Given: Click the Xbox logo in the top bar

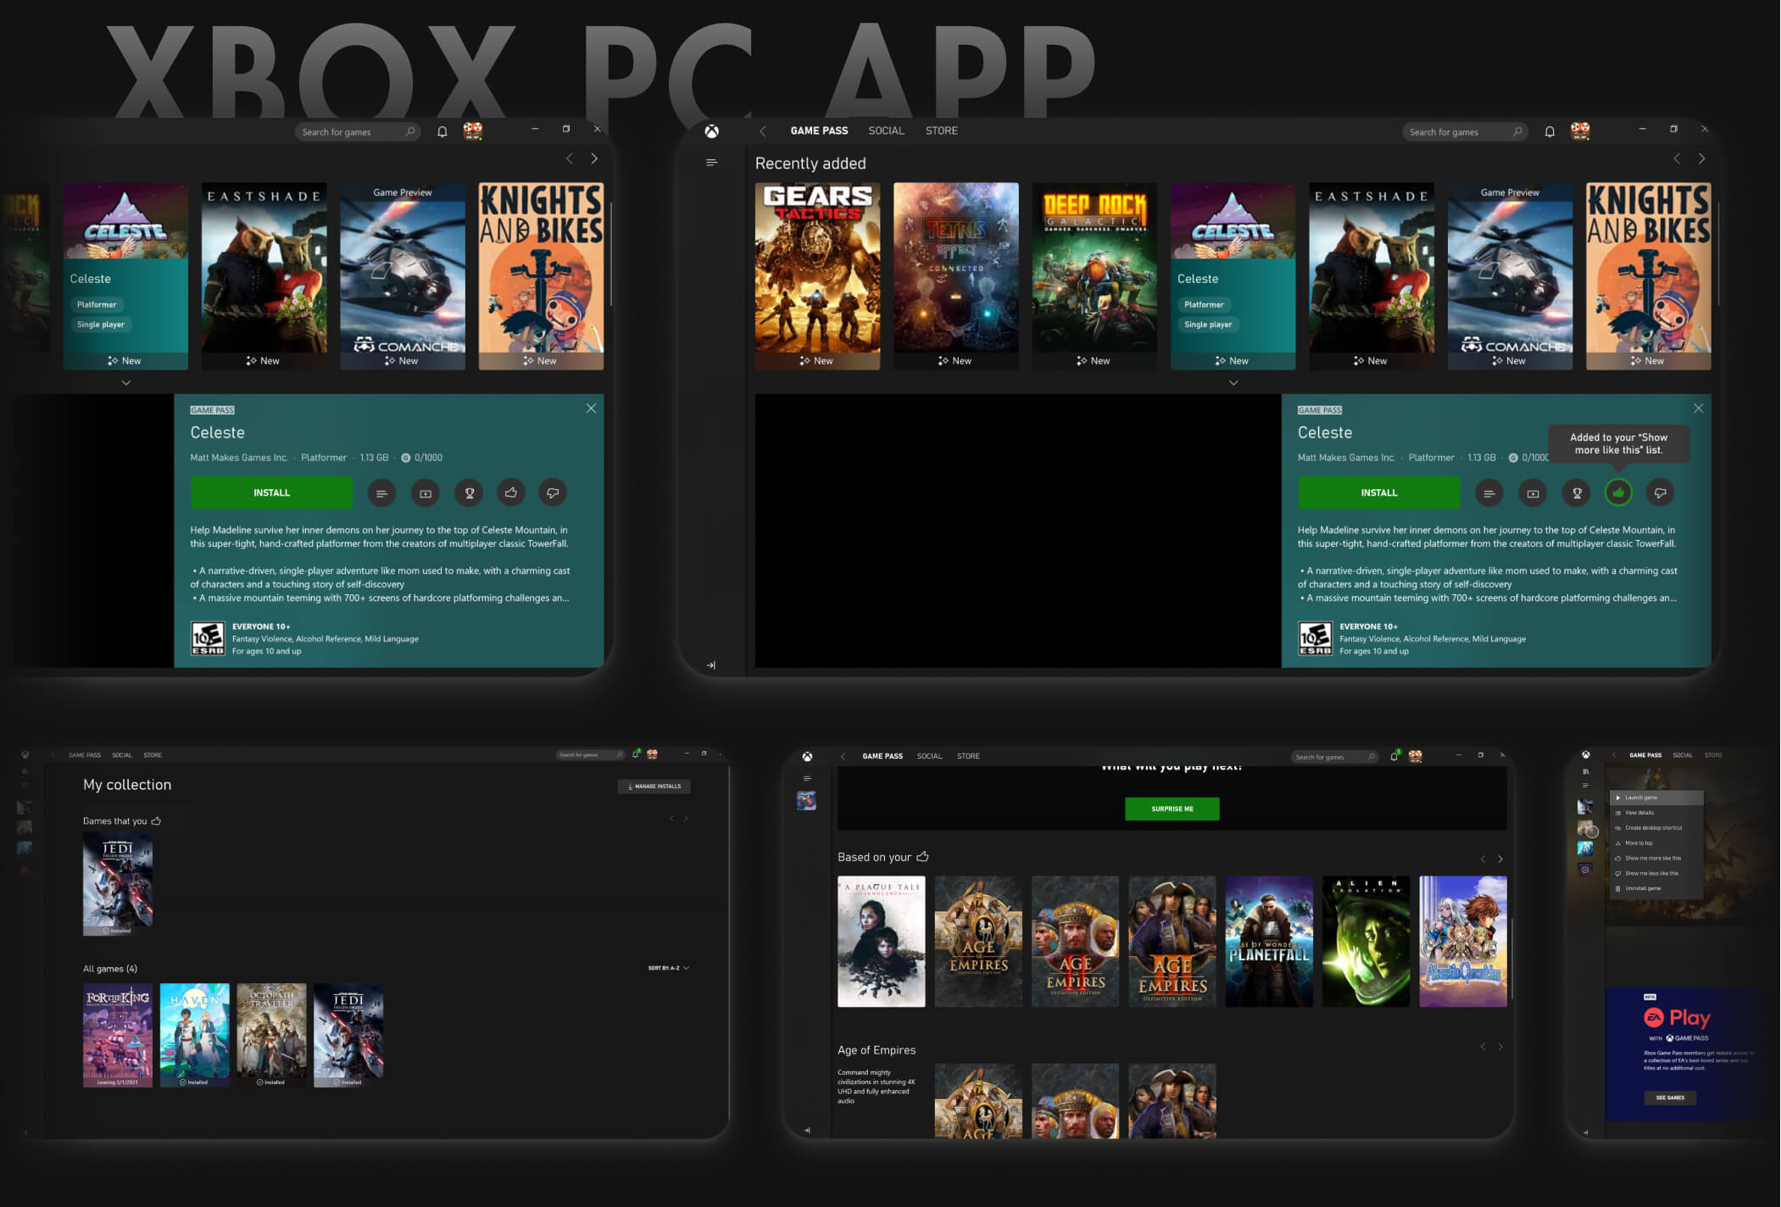Looking at the screenshot, I should (711, 131).
